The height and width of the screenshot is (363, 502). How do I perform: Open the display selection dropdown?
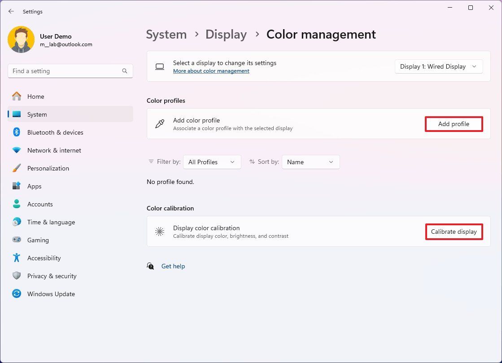(438, 66)
